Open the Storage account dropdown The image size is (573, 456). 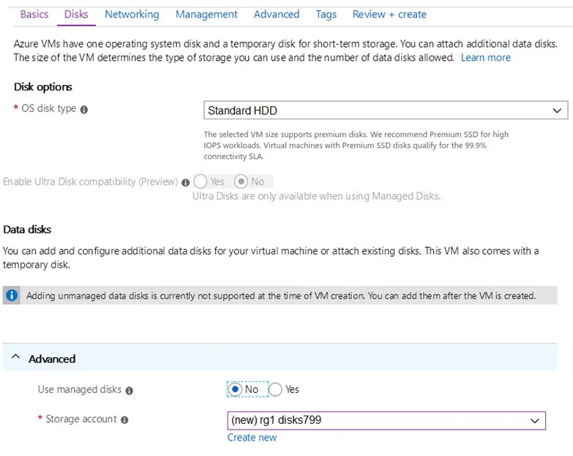click(386, 421)
